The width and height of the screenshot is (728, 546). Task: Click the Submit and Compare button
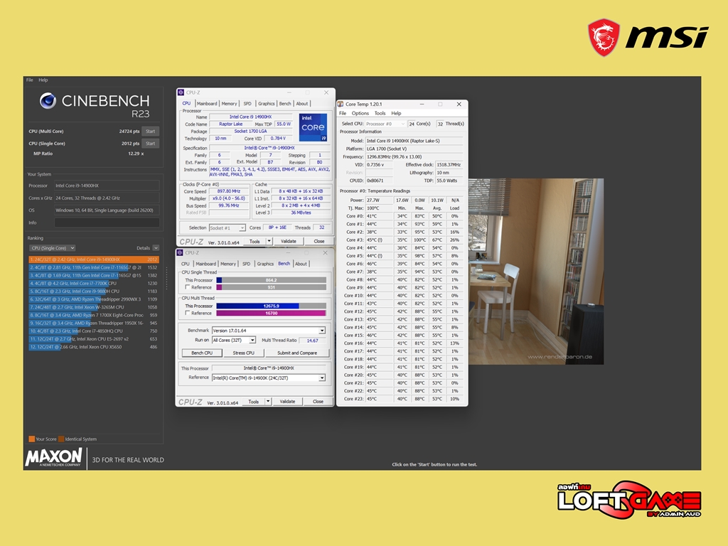(296, 353)
